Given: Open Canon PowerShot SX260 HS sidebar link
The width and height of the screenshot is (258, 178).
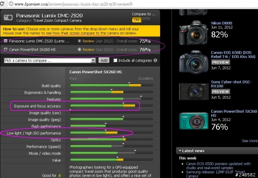Looking at the screenshot, I should [x=234, y=114].
